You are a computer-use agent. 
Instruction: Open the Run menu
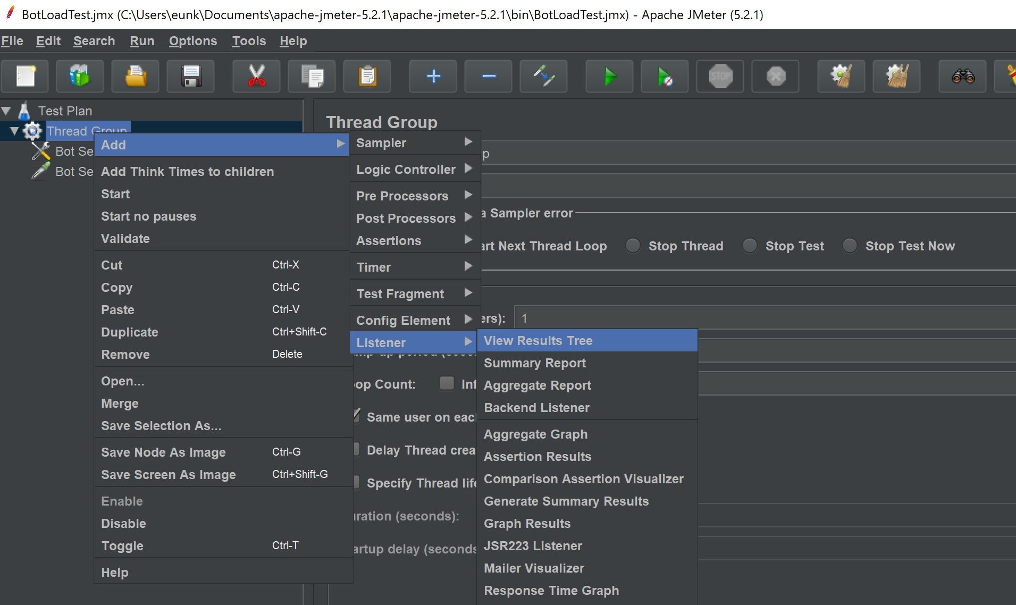142,41
